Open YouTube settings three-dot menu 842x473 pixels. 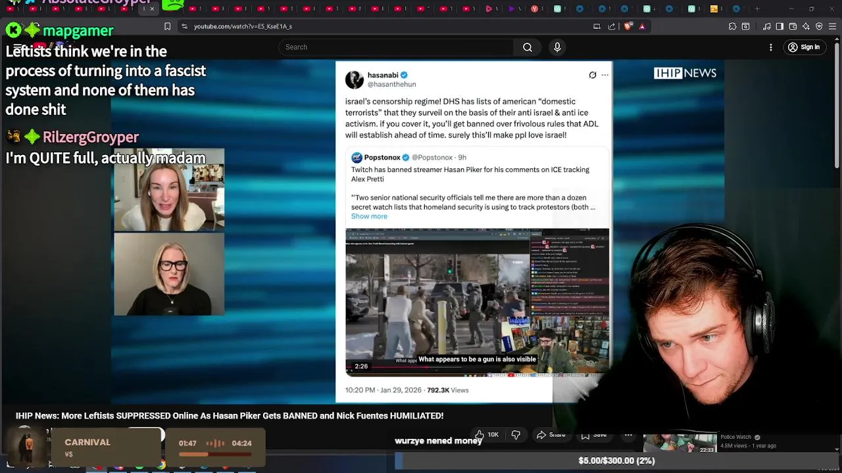(771, 47)
